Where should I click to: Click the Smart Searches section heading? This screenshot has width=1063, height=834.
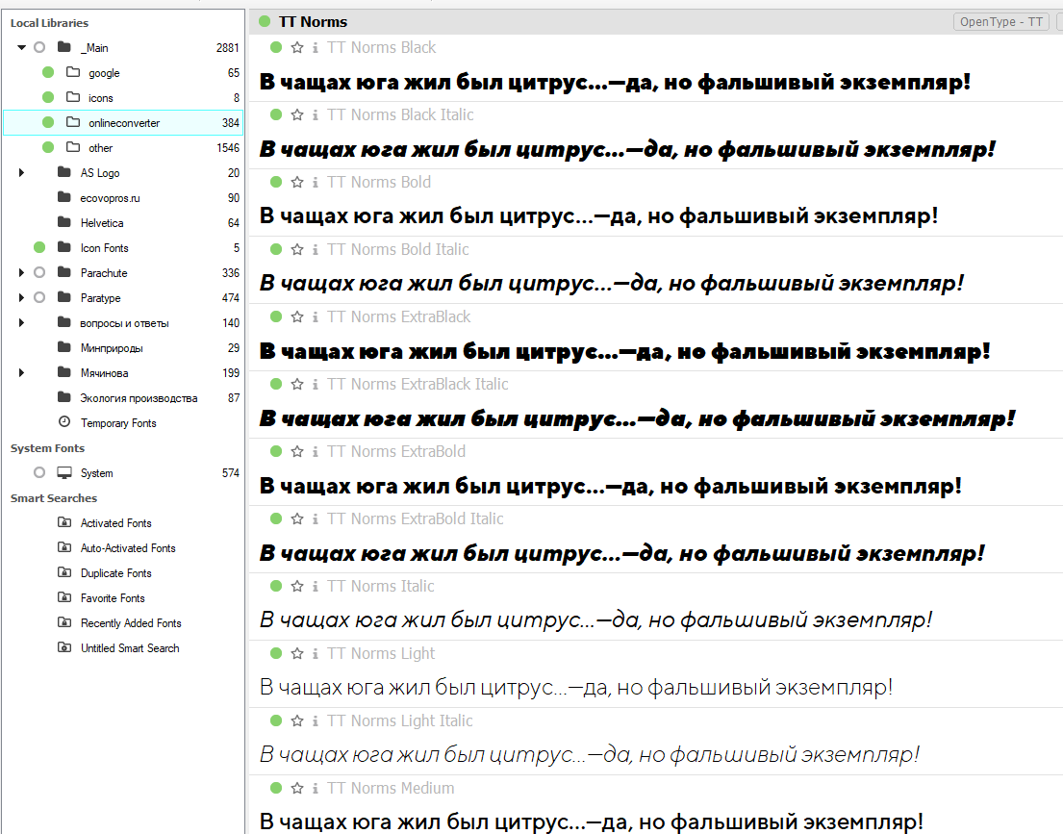(54, 498)
